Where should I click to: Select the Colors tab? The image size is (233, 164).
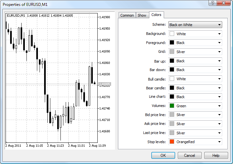[156, 15]
